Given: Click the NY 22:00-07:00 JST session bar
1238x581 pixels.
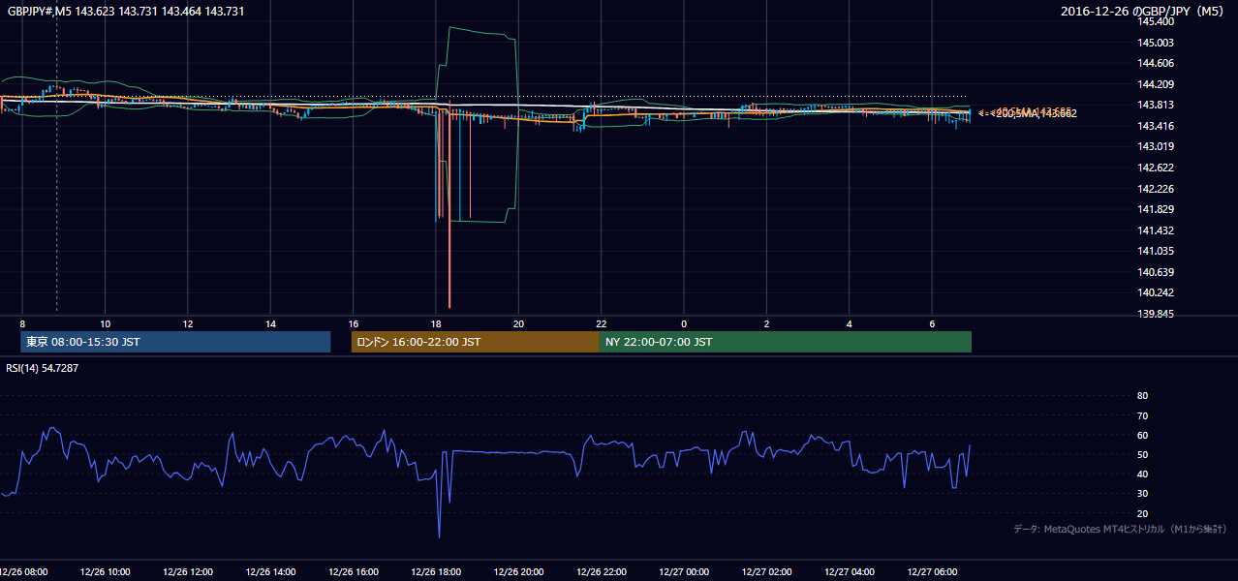Looking at the screenshot, I should click(786, 342).
